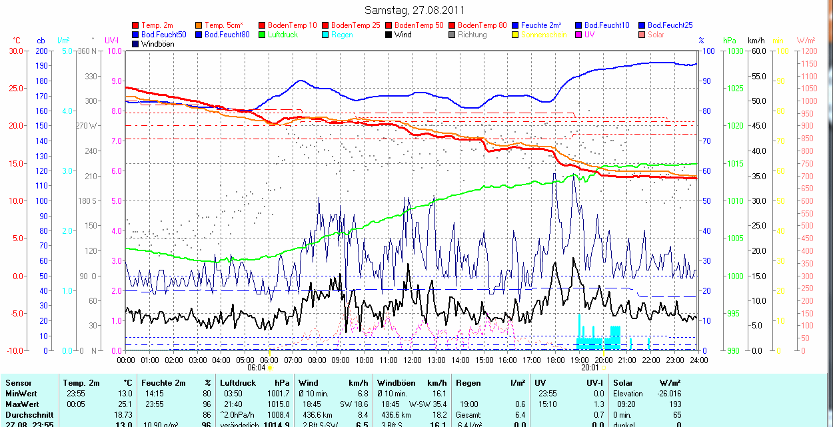This screenshot has width=833, height=427.
Task: Click the green Luftdruck legend square
Action: (262, 35)
